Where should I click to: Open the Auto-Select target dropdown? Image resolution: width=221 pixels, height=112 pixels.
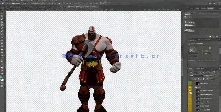(x=26, y=3)
